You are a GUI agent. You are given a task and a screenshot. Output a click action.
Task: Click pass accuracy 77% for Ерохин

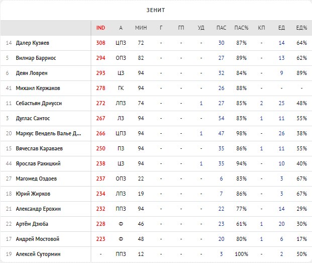(x=241, y=209)
